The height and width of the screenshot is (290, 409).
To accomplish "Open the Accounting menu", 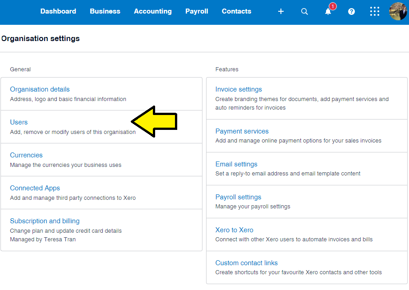I will tap(152, 11).
